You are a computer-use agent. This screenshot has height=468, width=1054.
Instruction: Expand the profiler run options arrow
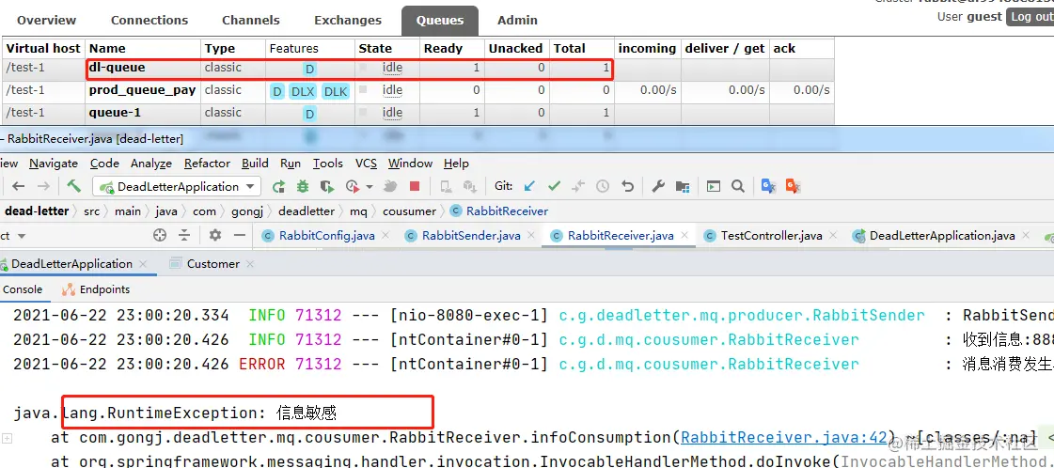point(369,187)
